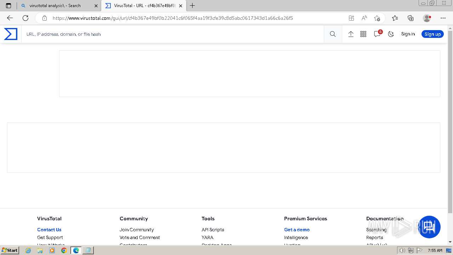Screen dimensions: 453x255
Task: Click the address bar URL
Action: pyautogui.click(x=173, y=18)
